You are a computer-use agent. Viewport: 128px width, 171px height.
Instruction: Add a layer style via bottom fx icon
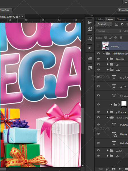click(x=108, y=169)
